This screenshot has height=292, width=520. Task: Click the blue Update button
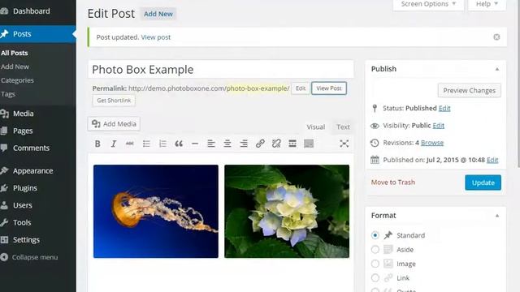(483, 182)
